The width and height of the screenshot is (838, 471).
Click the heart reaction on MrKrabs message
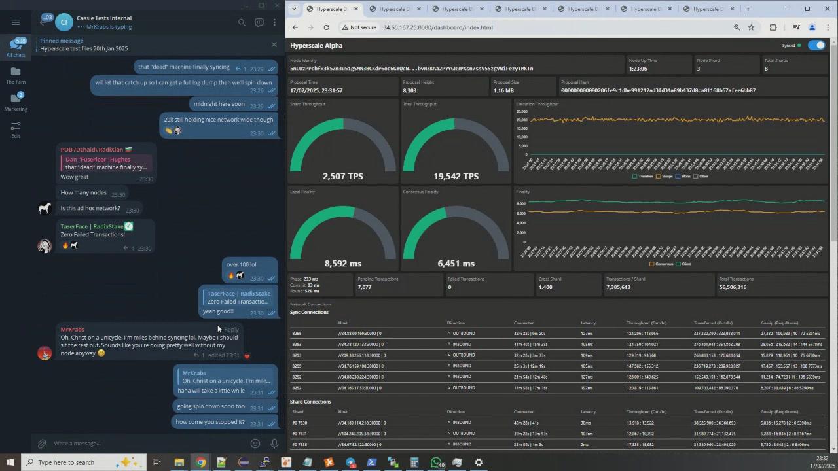pyautogui.click(x=247, y=356)
